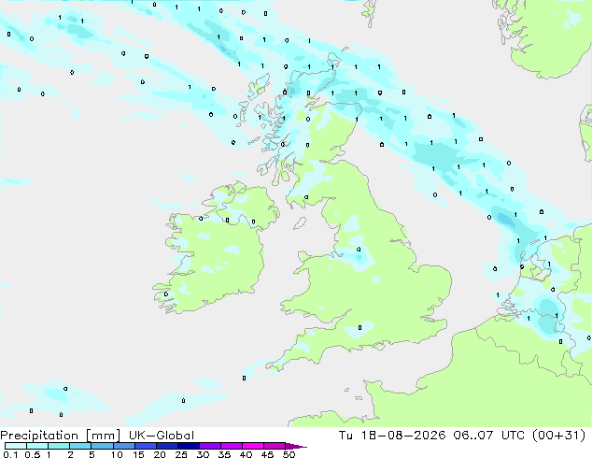Click the '0.5' legend scale label

coord(33,454)
